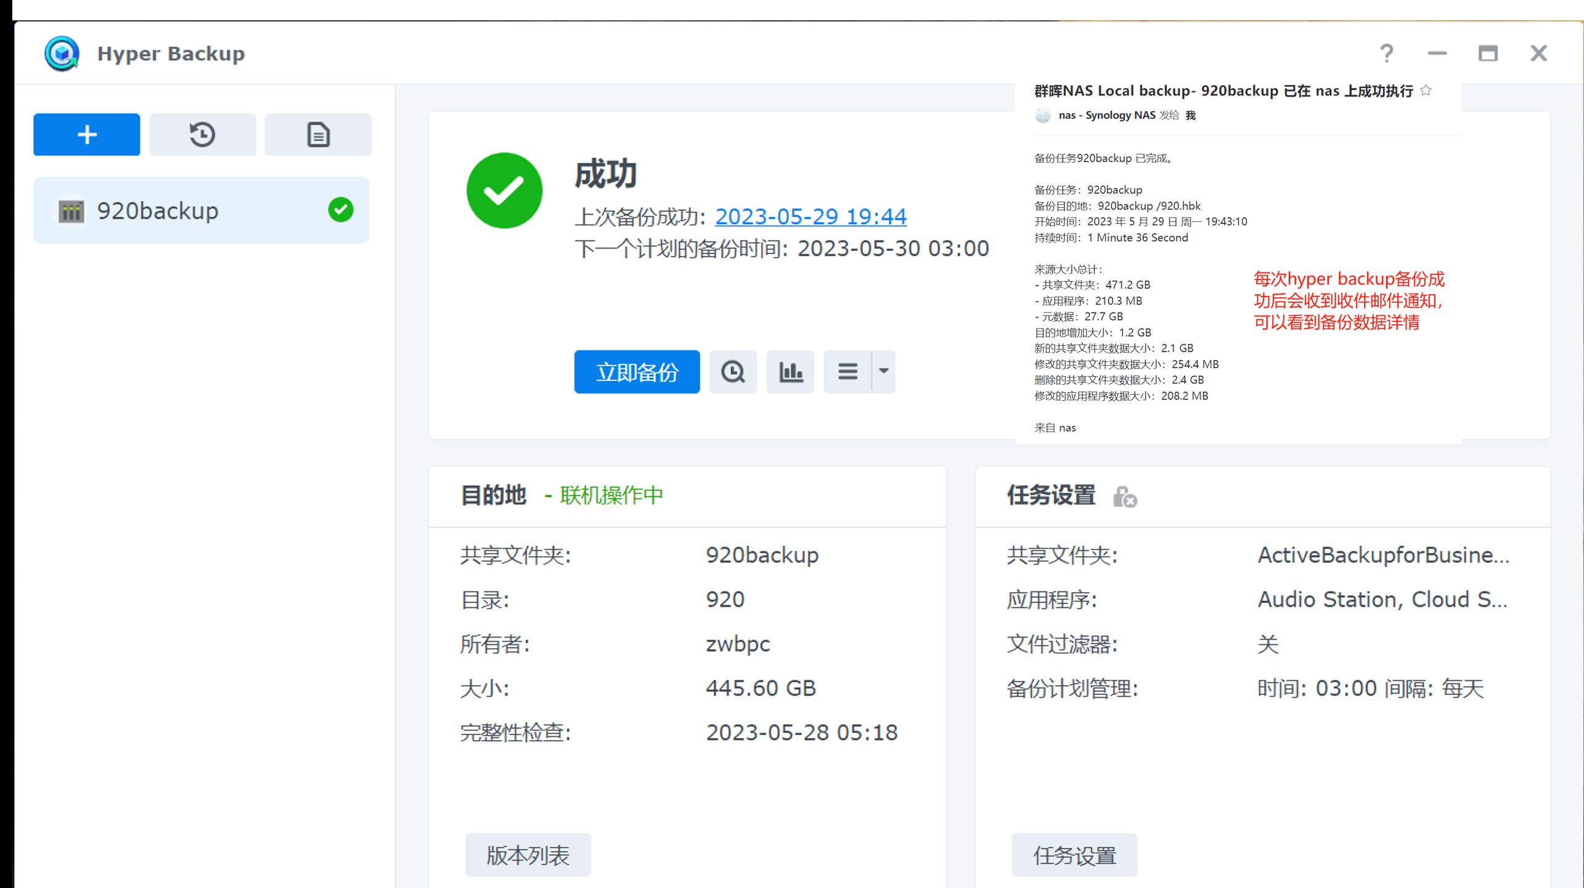Close the Hyper Backup window
Screen dimensions: 1584x888
[1539, 54]
